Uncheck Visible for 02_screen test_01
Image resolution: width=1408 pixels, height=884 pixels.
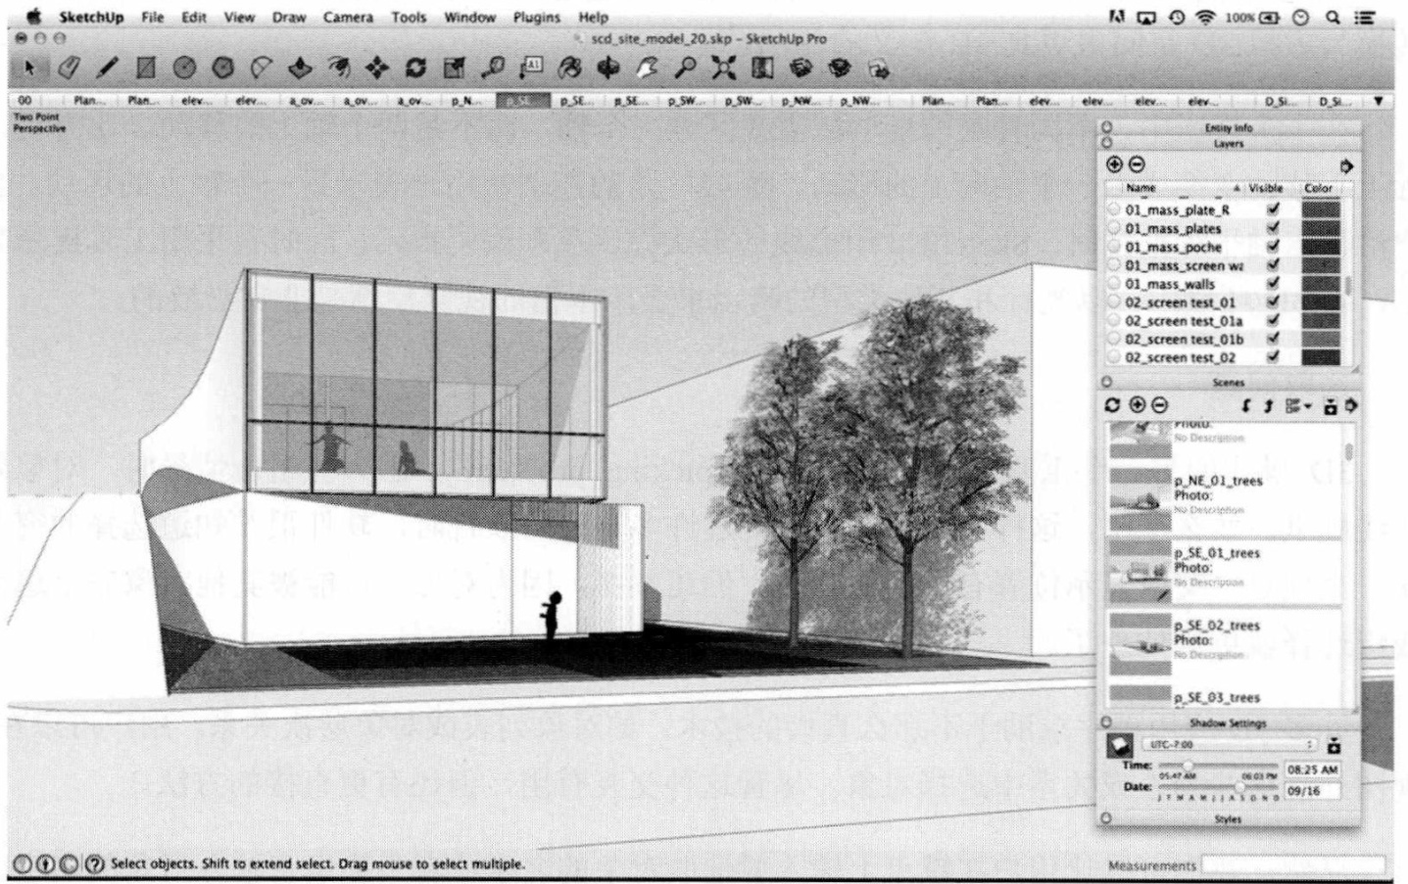click(1273, 302)
